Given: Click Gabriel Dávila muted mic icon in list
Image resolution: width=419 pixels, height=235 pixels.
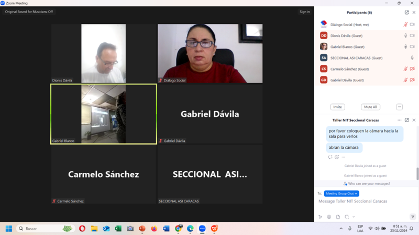Looking at the screenshot, I should pos(405,80).
